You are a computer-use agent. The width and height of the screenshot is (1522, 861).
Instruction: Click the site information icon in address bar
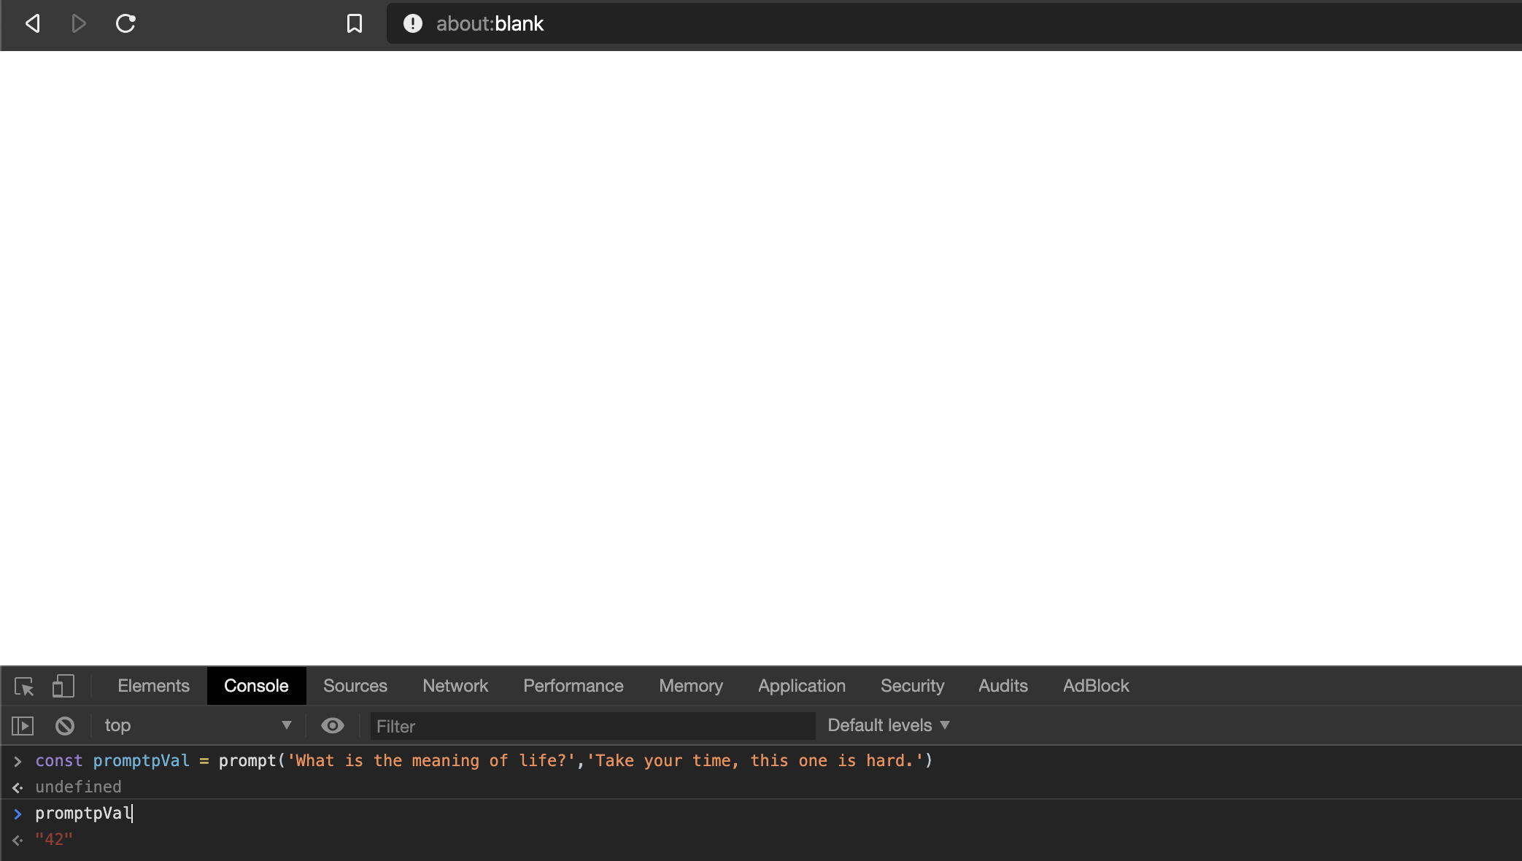(x=412, y=23)
